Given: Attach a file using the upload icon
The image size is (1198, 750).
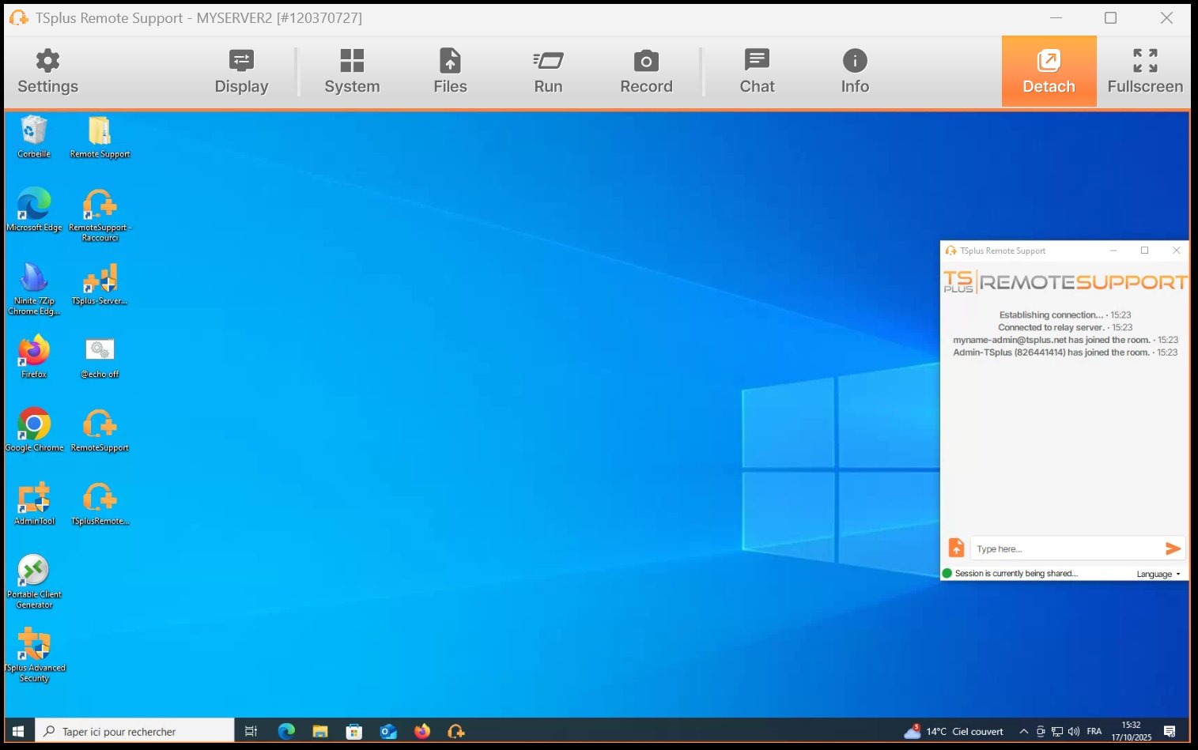Looking at the screenshot, I should tap(956, 547).
